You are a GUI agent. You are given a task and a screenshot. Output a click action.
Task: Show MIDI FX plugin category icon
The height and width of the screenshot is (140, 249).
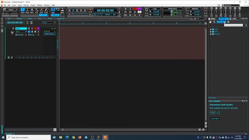(x=214, y=22)
